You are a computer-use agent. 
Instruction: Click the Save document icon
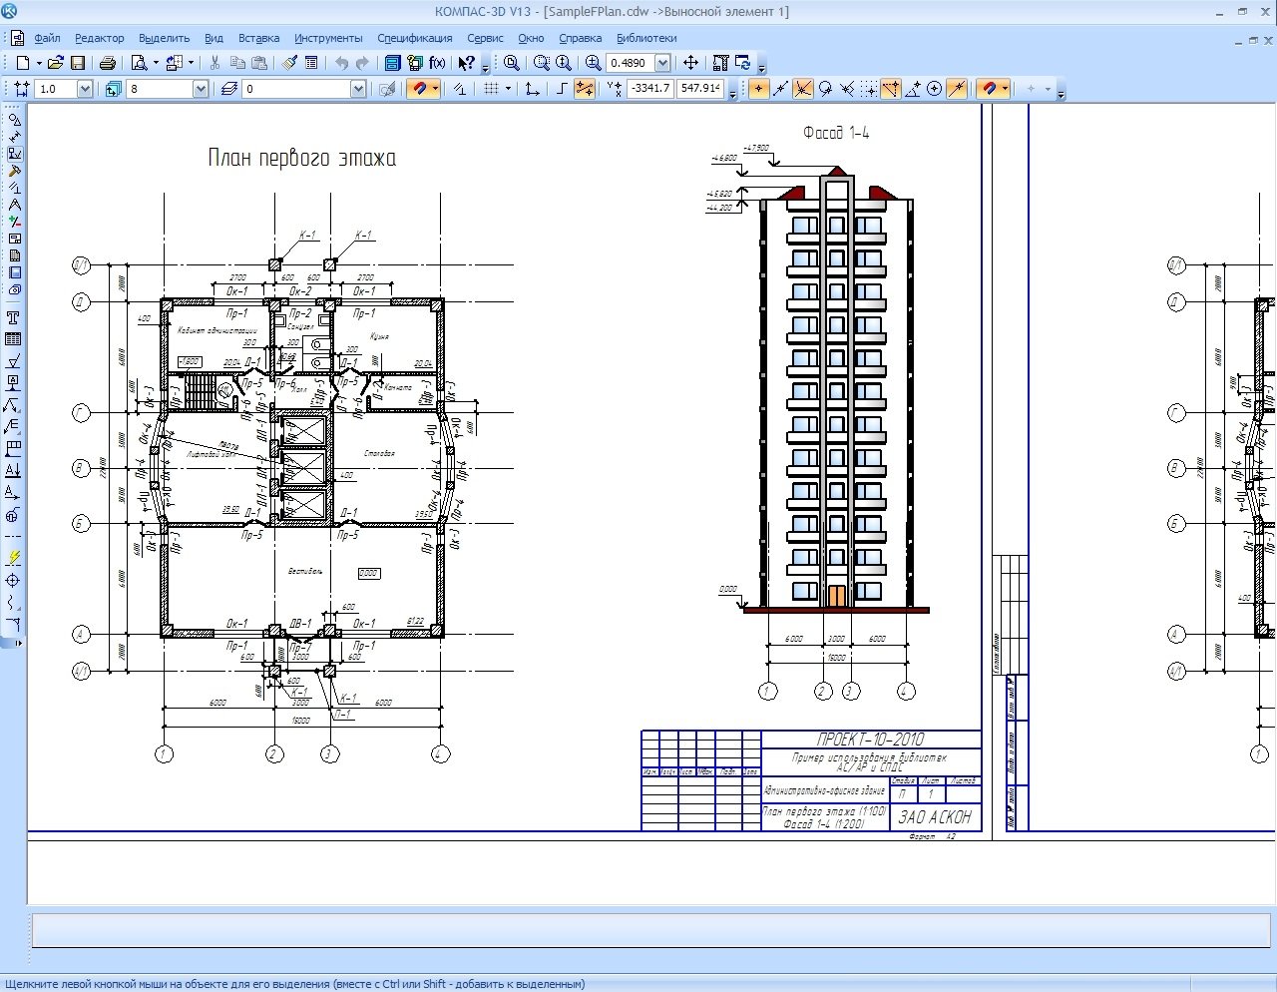(x=78, y=63)
